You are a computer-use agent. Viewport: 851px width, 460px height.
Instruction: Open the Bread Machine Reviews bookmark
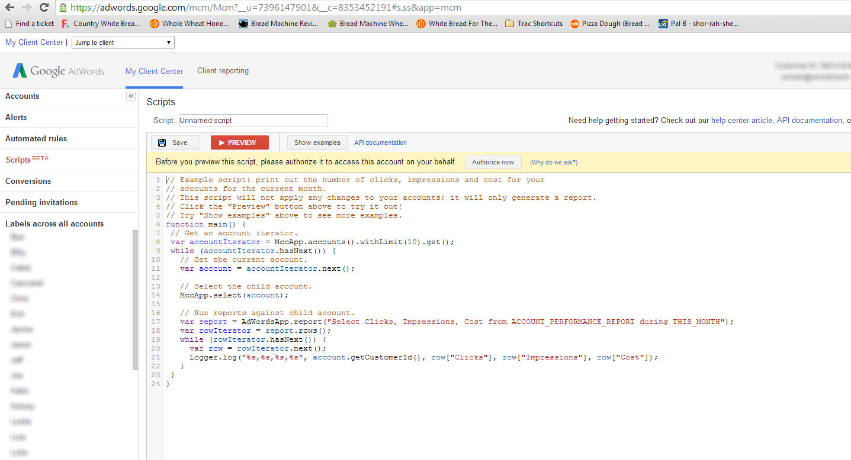pos(278,24)
